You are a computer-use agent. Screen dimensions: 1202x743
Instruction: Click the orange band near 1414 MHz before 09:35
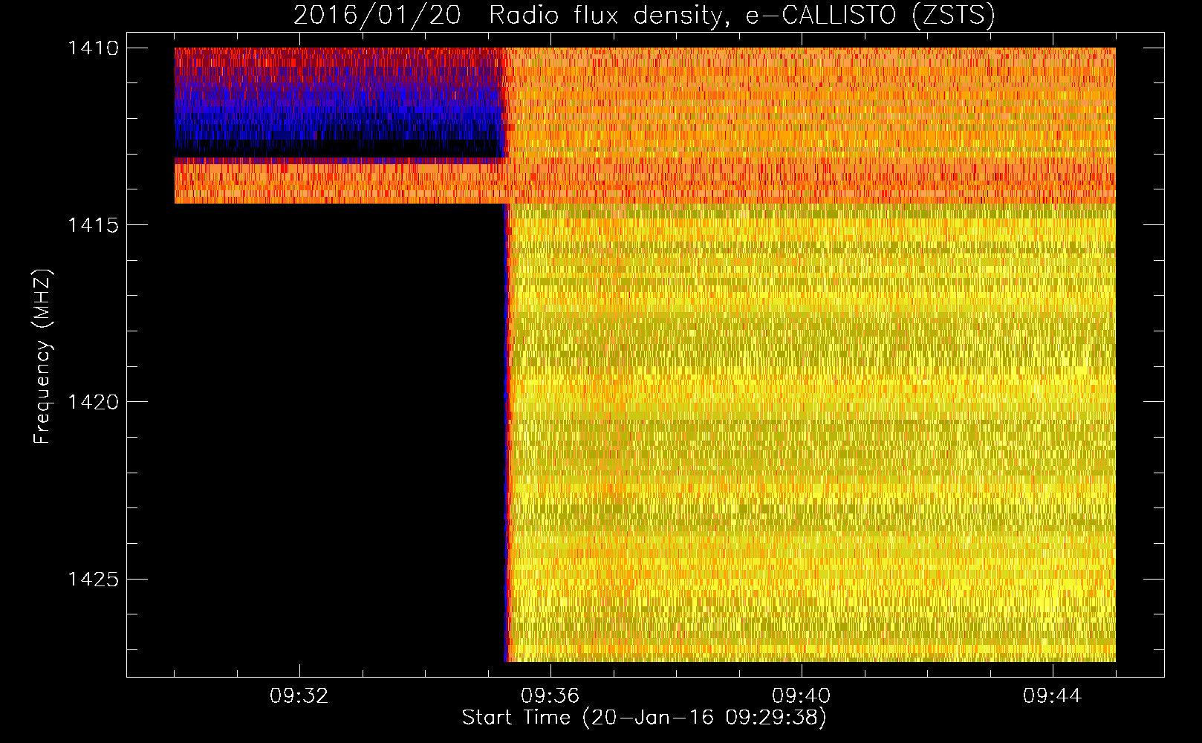click(340, 183)
